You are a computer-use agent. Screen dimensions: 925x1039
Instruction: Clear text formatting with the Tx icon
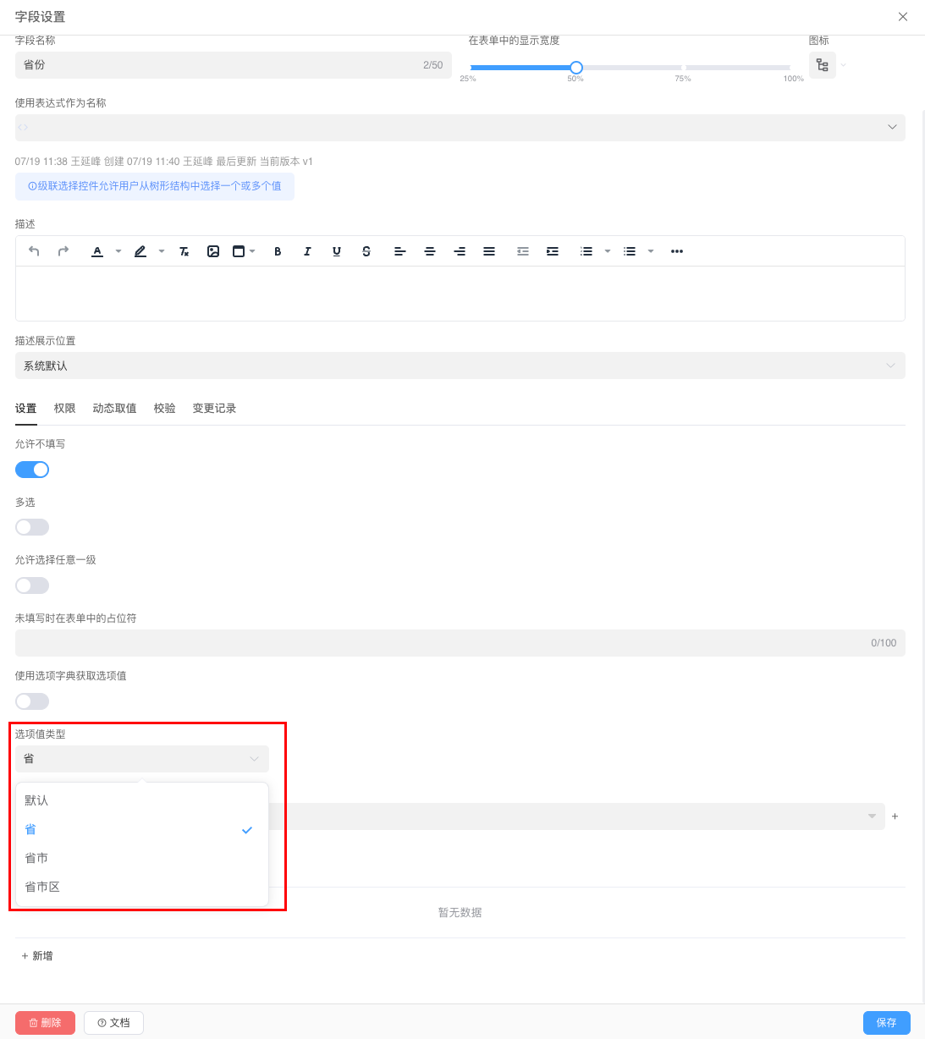pyautogui.click(x=184, y=250)
